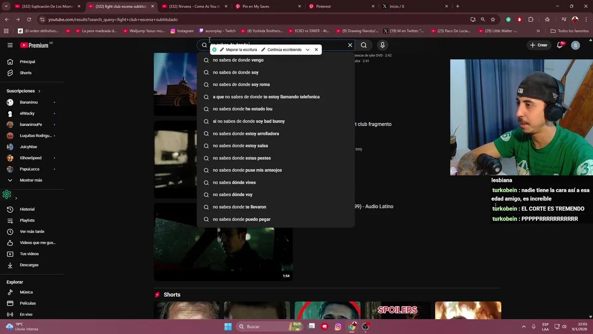Reload the page
This screenshot has height=334, width=593.
click(x=29, y=19)
